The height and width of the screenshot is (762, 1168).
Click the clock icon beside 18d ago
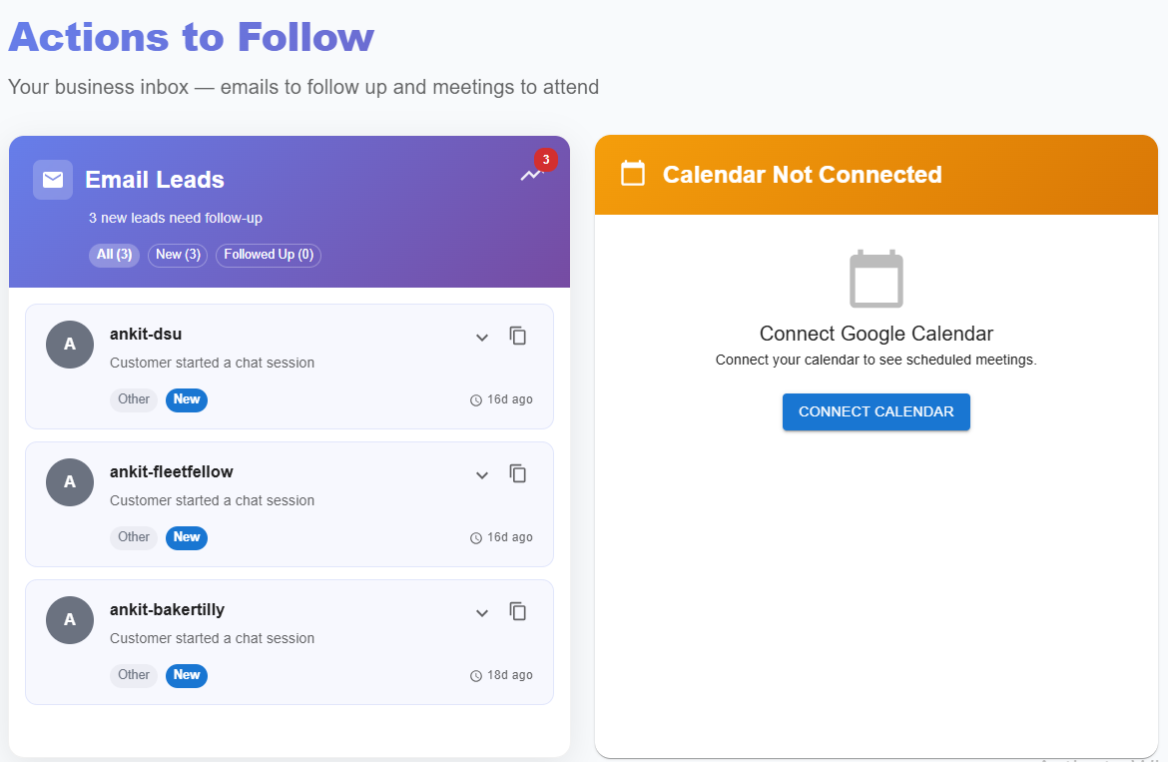[x=475, y=675]
